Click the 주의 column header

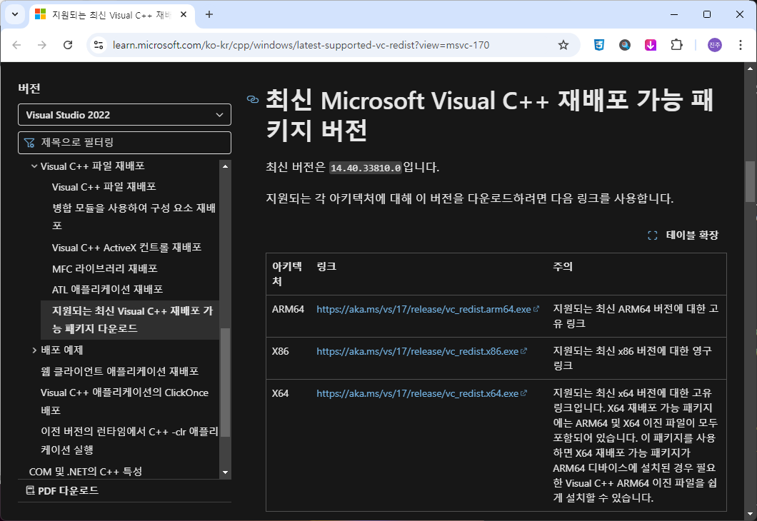point(563,267)
